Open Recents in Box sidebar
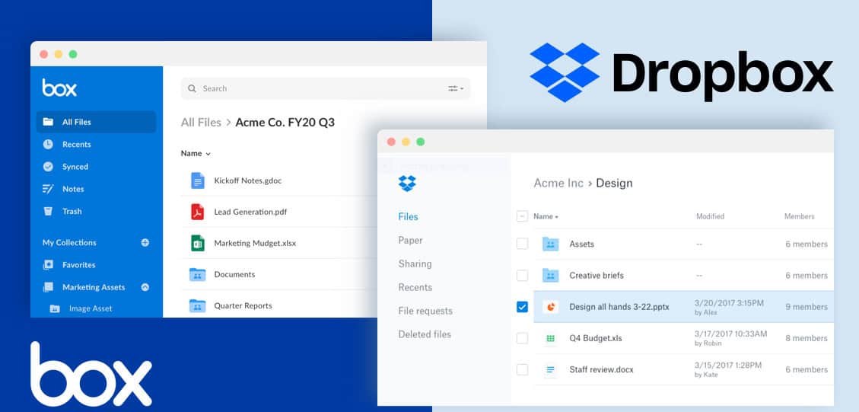Viewport: 859px width, 412px height. 77,144
